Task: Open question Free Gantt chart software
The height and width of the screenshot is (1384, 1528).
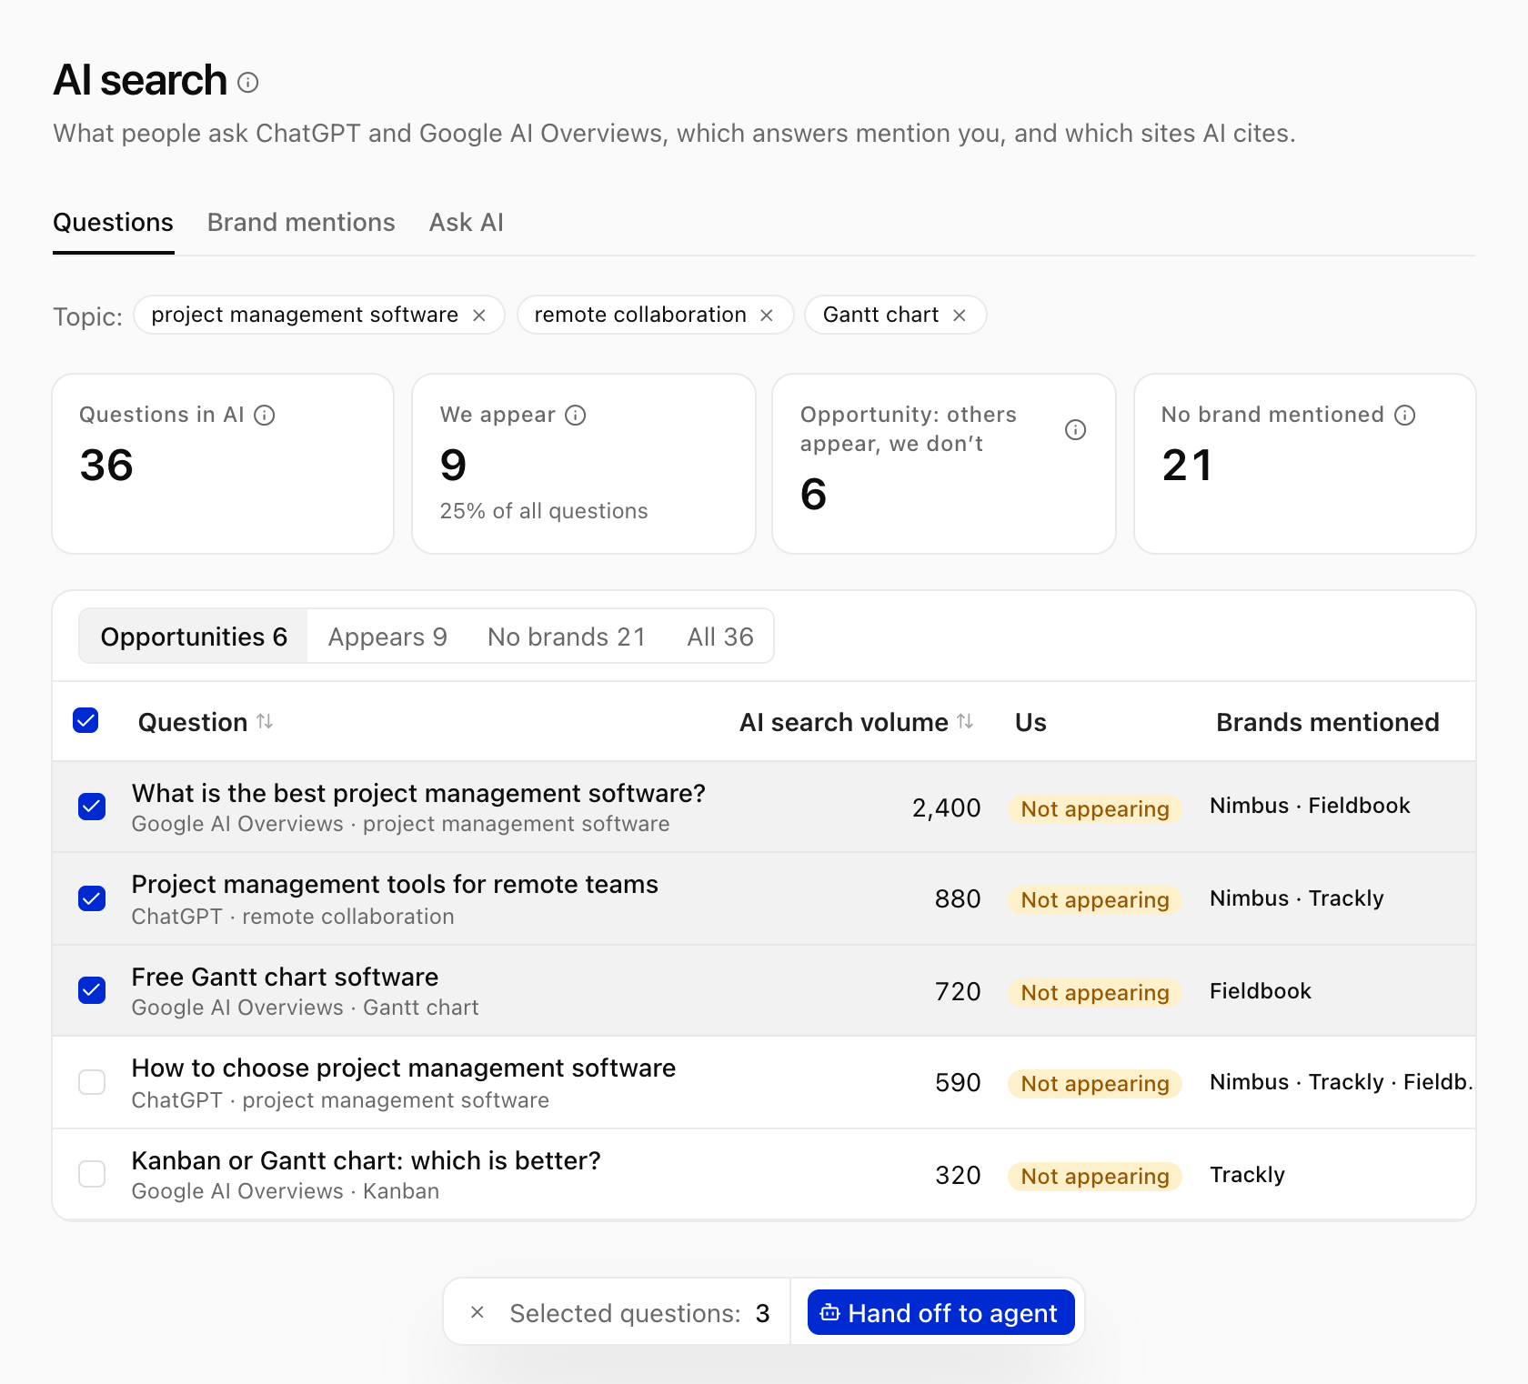Action: point(285,978)
